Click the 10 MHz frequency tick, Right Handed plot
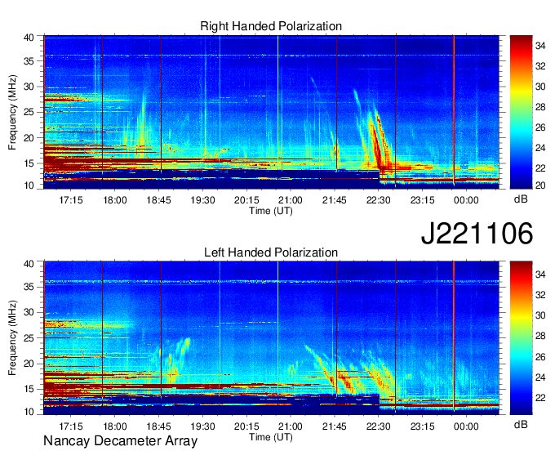Image resolution: width=555 pixels, height=451 pixels. coord(29,185)
